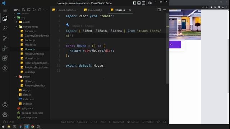Toggle the secondary side bar layout
Screen dimensions: 230x129
[144, 3]
